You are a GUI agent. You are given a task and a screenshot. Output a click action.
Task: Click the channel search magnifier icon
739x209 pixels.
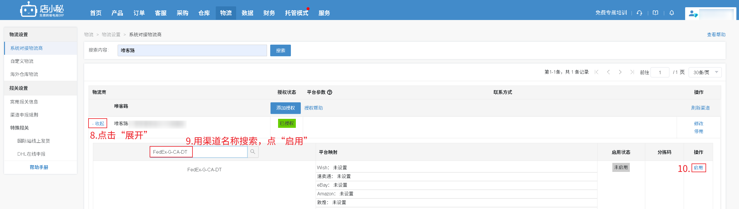tap(253, 152)
